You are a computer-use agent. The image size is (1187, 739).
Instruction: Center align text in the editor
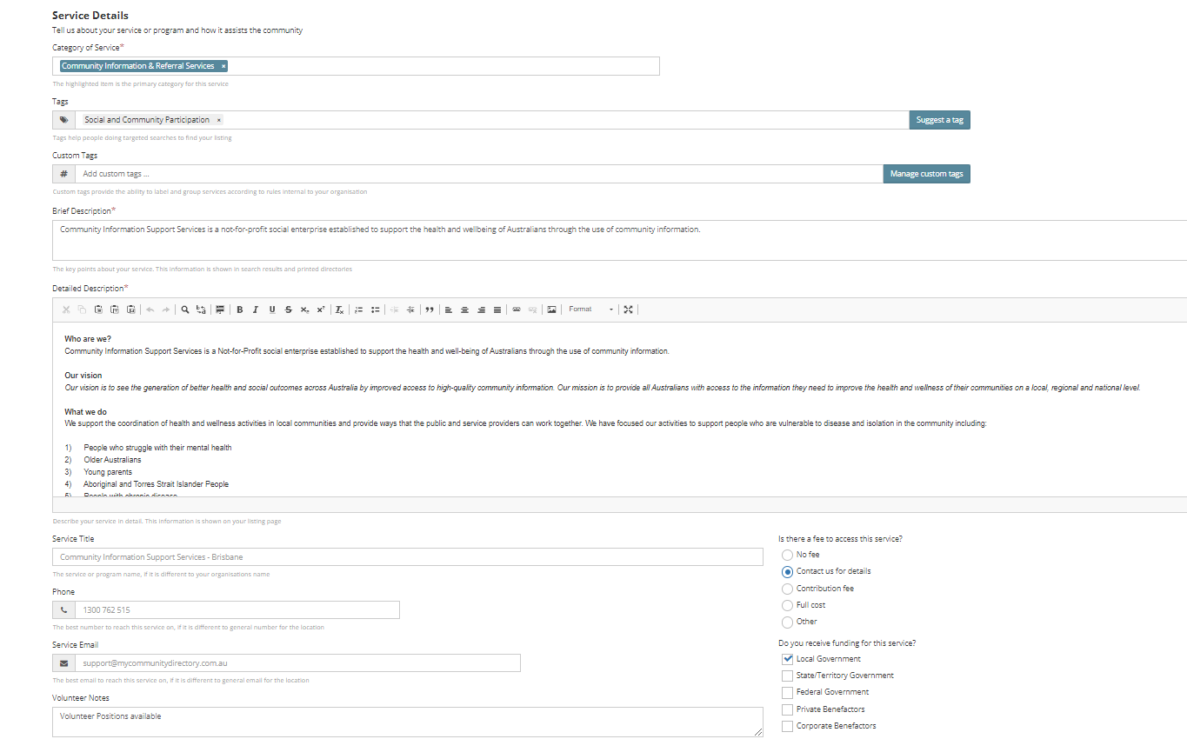[464, 310]
